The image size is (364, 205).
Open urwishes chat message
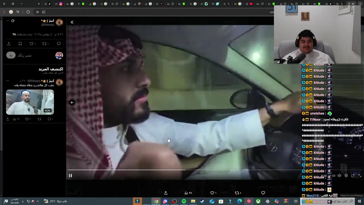317,113
